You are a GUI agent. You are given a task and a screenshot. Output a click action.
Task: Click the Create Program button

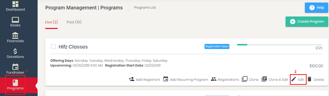(x=307, y=22)
